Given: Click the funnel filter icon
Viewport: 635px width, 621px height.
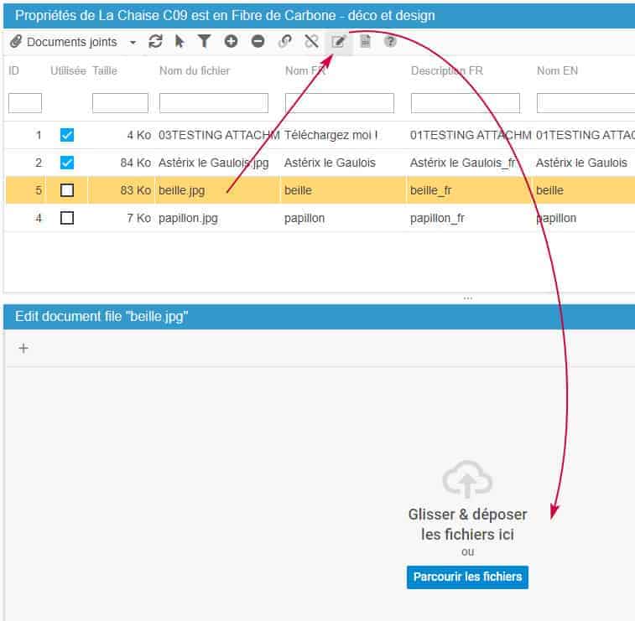Looking at the screenshot, I should 204,42.
